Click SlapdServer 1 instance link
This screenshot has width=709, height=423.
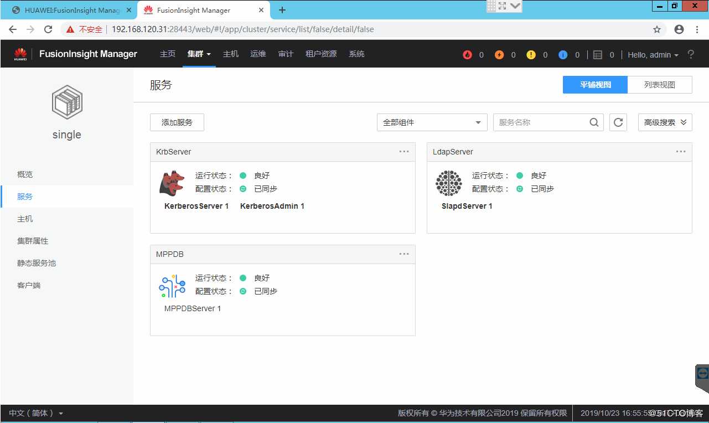tap(467, 206)
